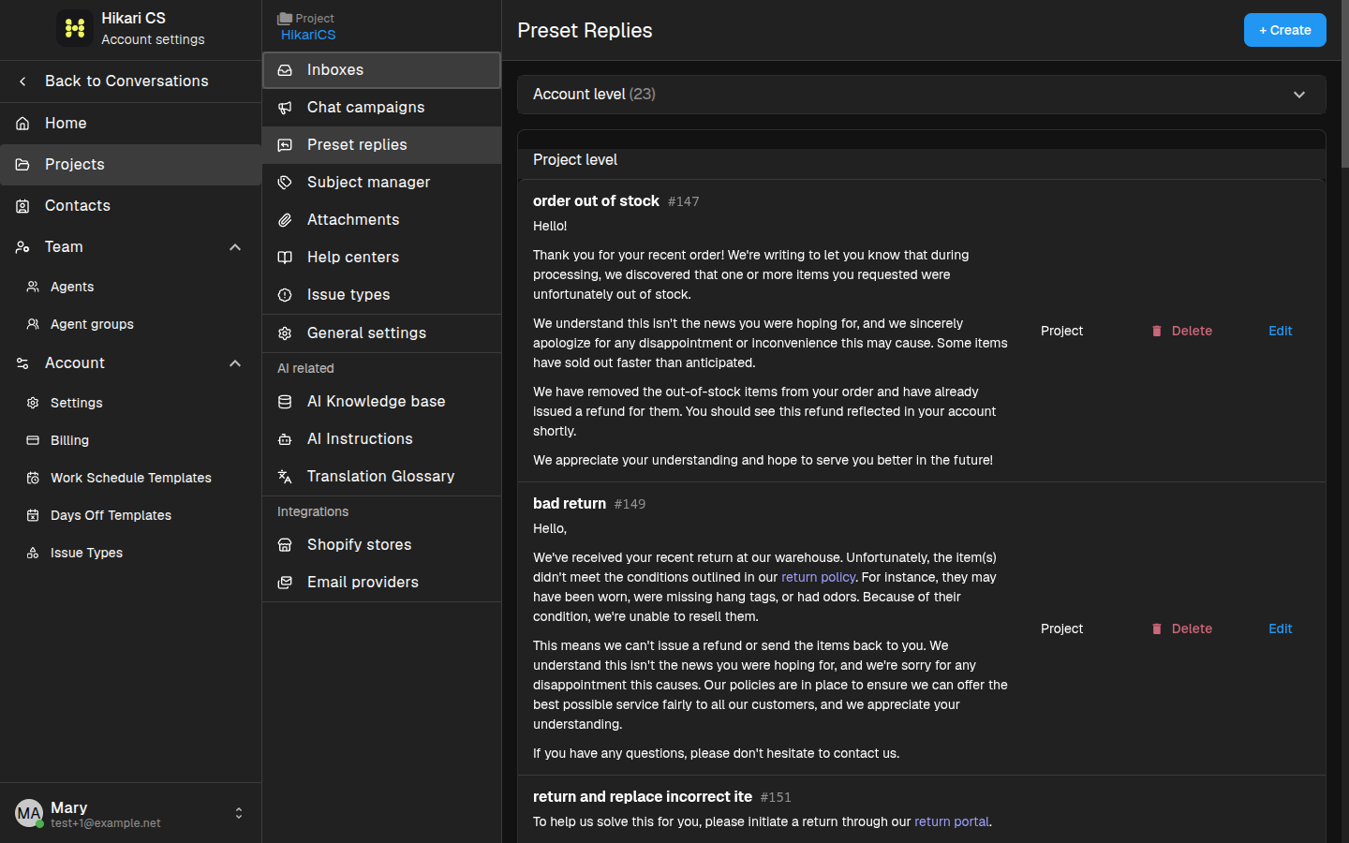The width and height of the screenshot is (1349, 843).
Task: Go Back to Conversations
Action: tap(131, 81)
